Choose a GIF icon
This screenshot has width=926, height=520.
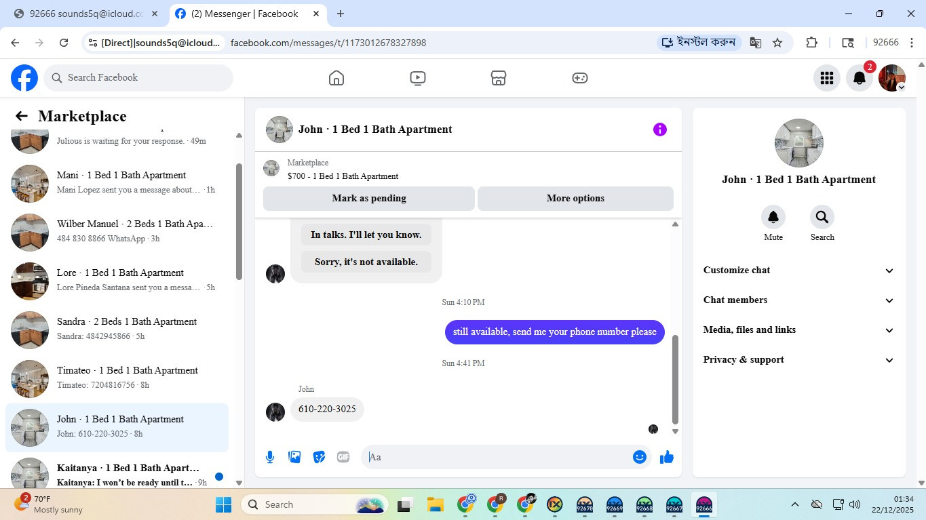343,457
